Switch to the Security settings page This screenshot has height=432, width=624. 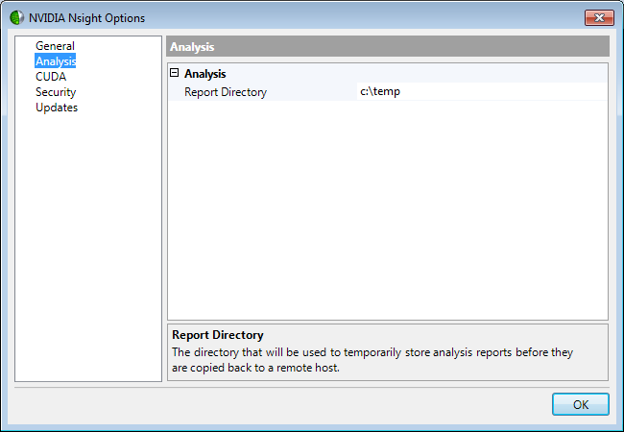click(x=56, y=92)
